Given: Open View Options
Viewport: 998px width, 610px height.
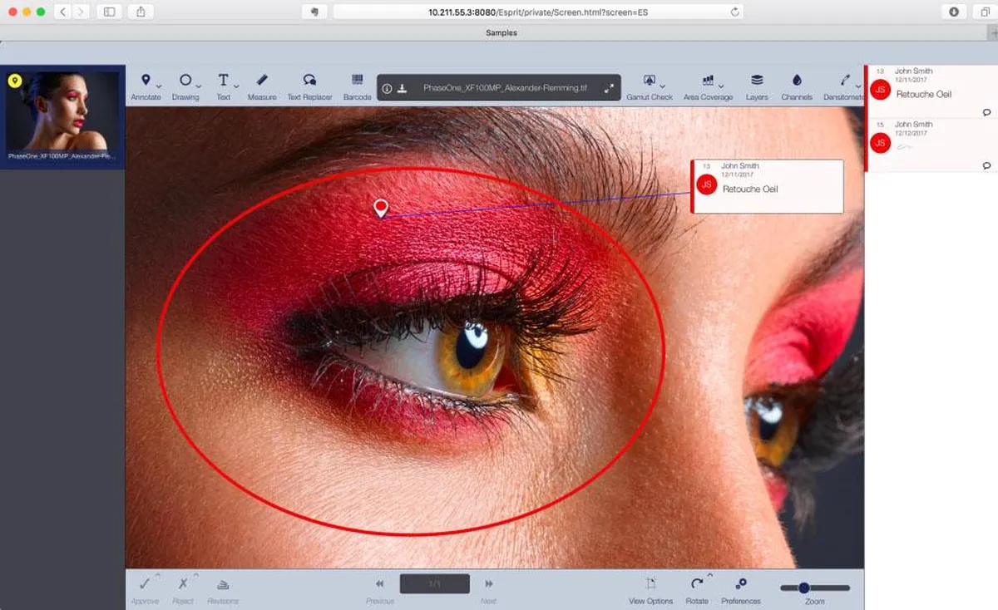Looking at the screenshot, I should point(651,584).
